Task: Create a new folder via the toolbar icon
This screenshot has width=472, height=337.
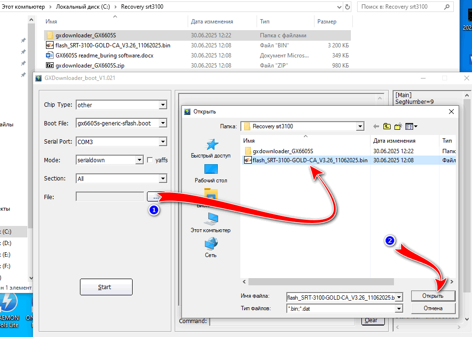Action: click(398, 126)
